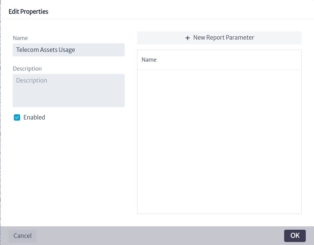Untick the Enabled checkbox
This screenshot has width=314, height=245.
17,117
